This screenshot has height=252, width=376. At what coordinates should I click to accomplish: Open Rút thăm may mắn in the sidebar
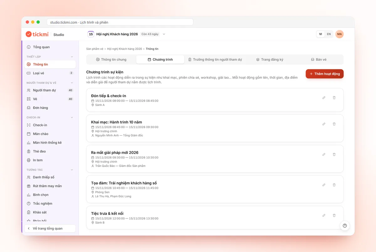50,186
